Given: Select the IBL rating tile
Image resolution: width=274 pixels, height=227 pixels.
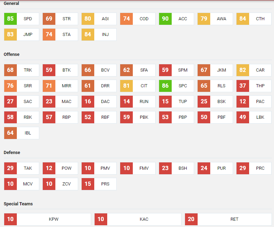Looking at the screenshot, I should pyautogui.click(x=21, y=133).
